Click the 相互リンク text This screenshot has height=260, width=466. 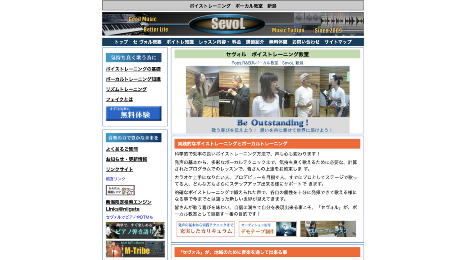(x=116, y=179)
